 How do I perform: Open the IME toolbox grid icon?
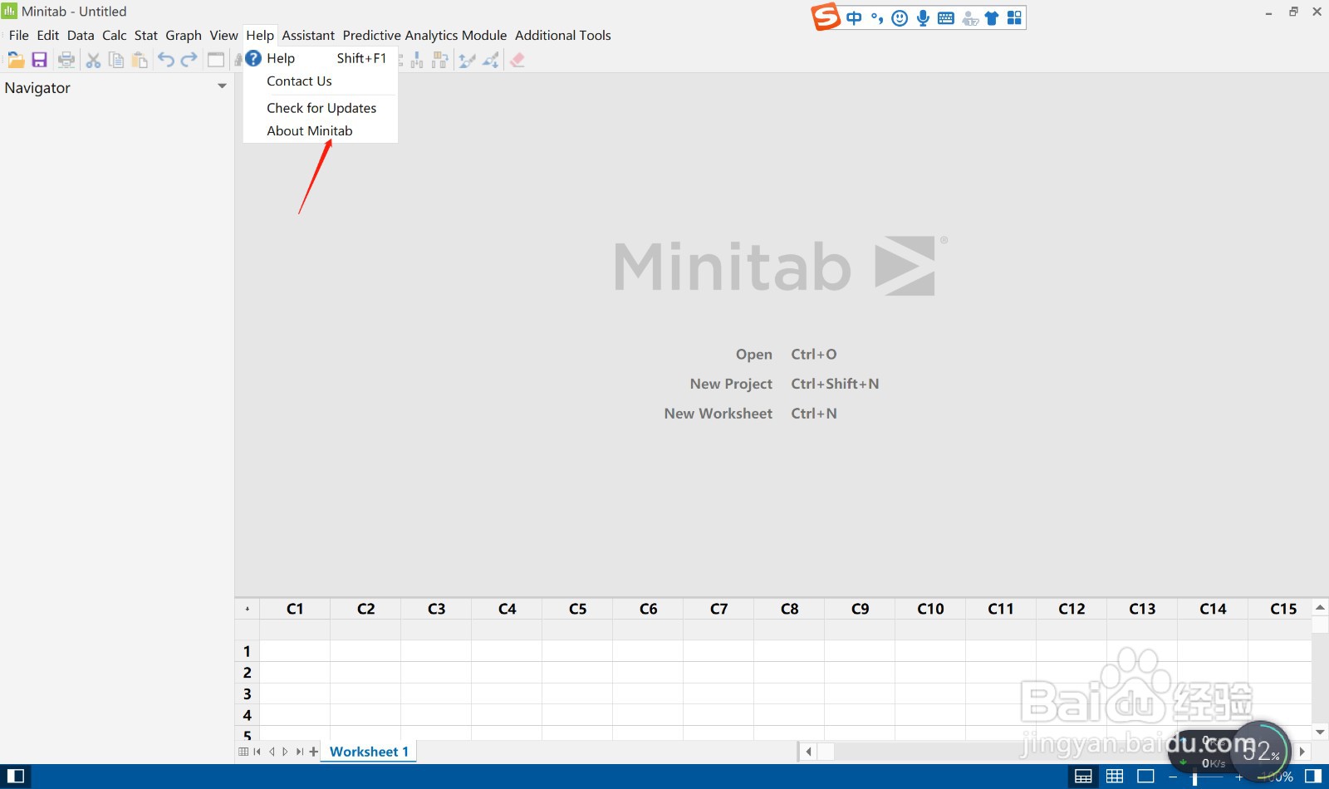pyautogui.click(x=1014, y=18)
